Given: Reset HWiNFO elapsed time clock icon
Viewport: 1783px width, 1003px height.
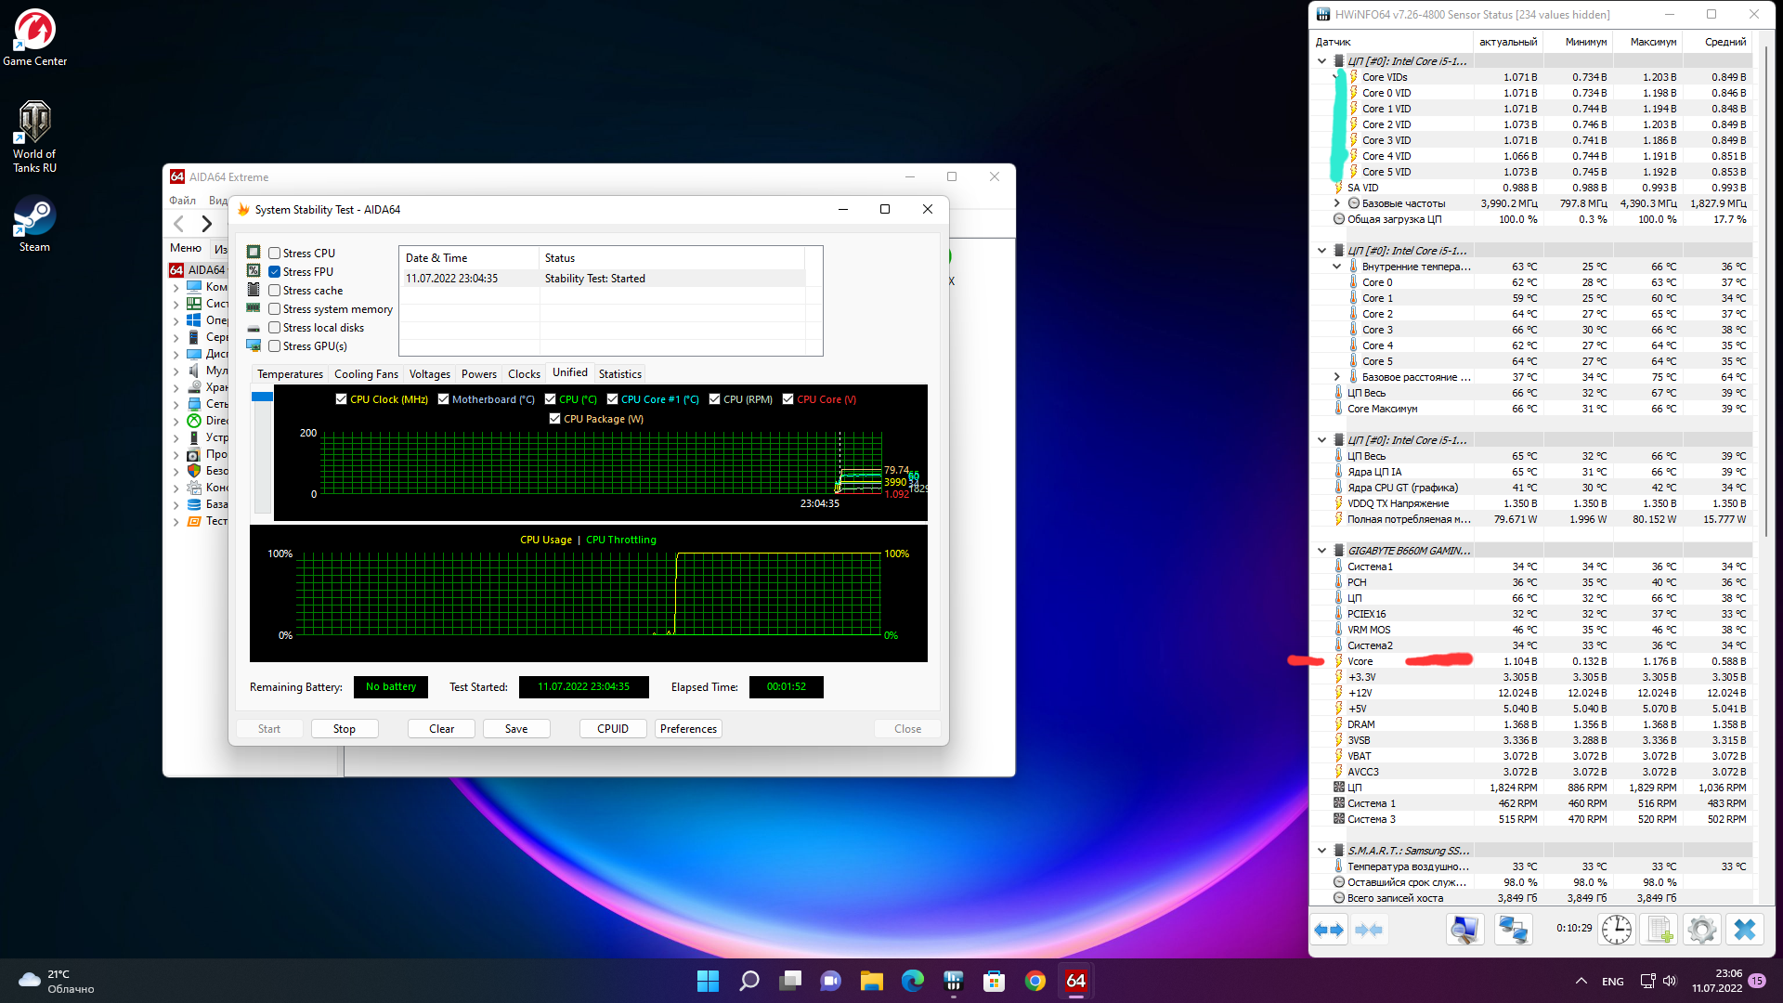Looking at the screenshot, I should (1617, 930).
